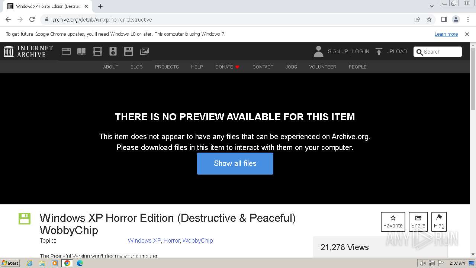Click the share page icon in the address bar
Screen dimensions: 476x268
click(417, 19)
